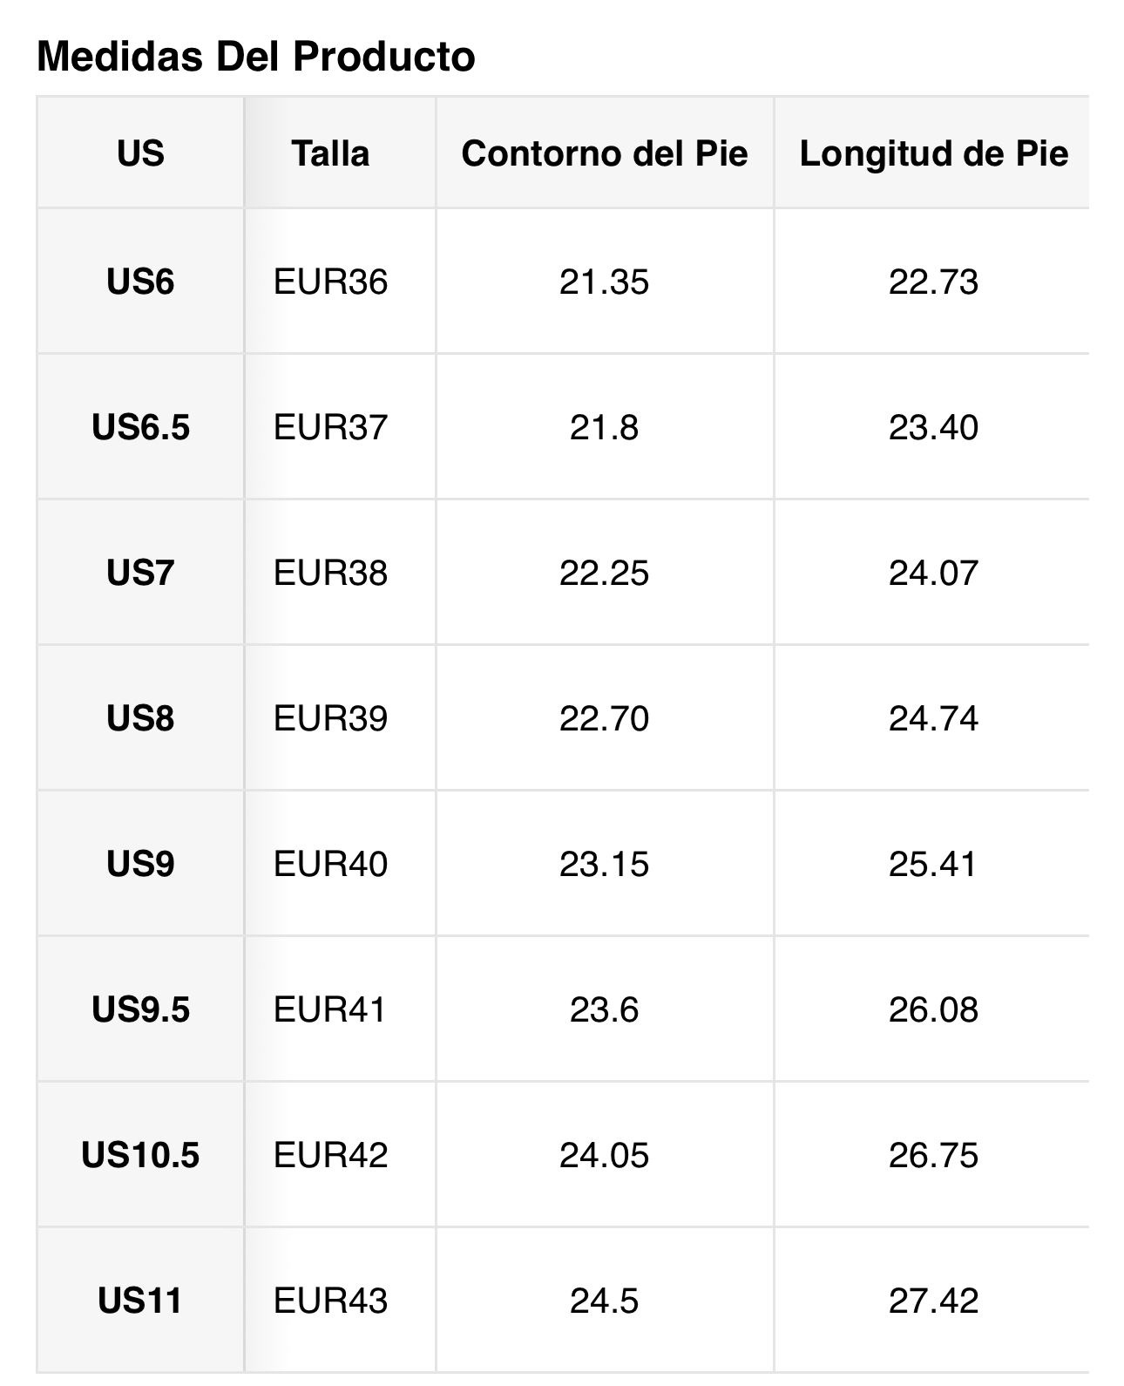Click the EUR38 size cell
The width and height of the screenshot is (1124, 1386).
point(330,574)
